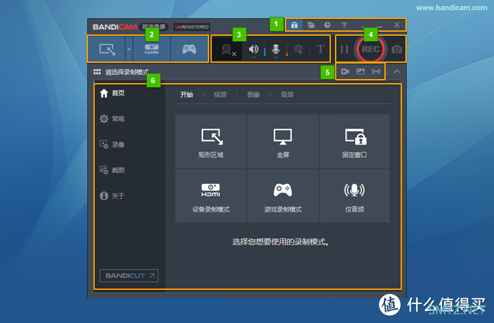Click the grid icon beside 请选择录制模式

pos(97,72)
